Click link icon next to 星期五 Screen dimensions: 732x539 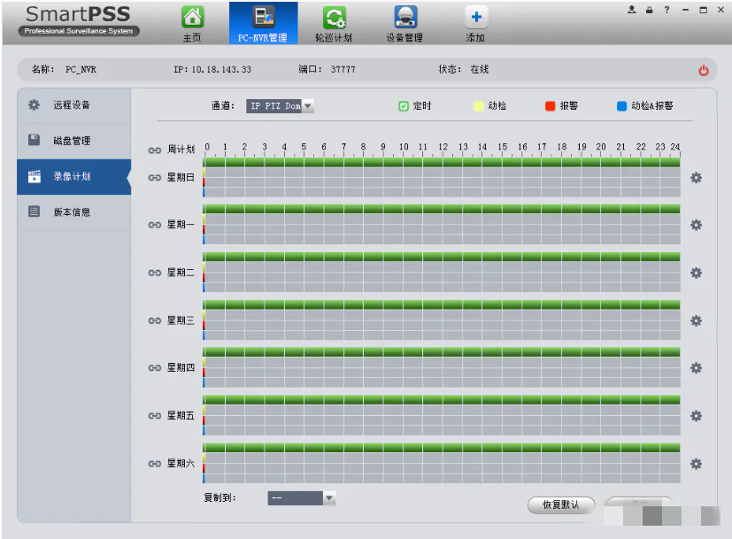(x=155, y=415)
